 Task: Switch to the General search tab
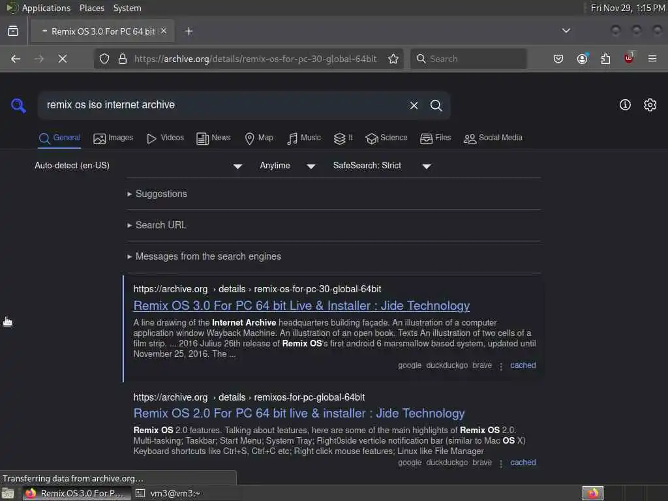pos(59,138)
